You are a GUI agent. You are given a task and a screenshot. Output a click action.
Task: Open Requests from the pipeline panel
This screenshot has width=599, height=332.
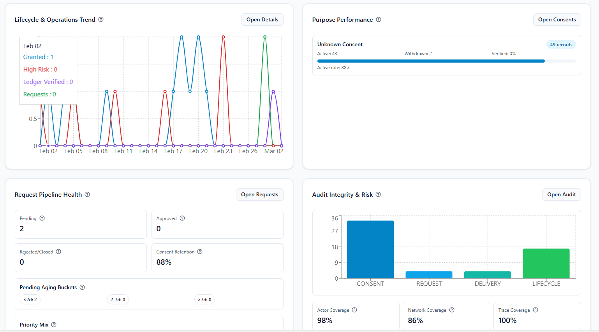pyautogui.click(x=259, y=194)
